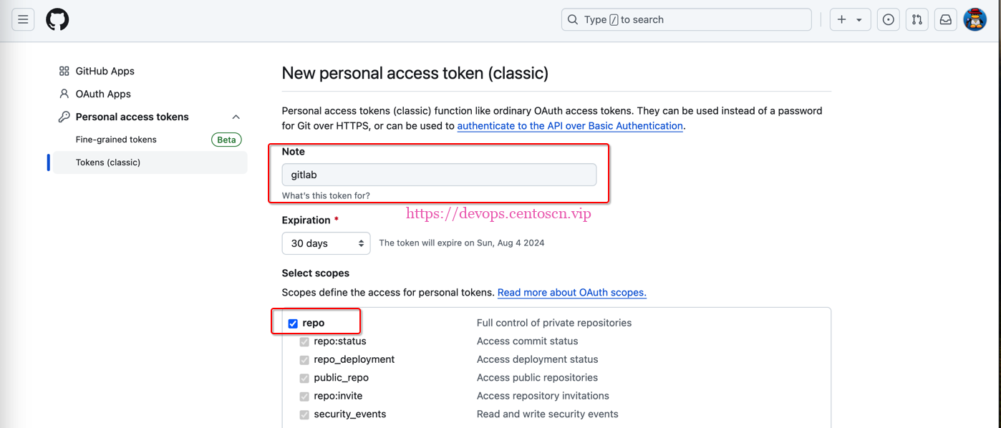Toggle the repo:status scope checkbox
The width and height of the screenshot is (1001, 428).
[x=304, y=342]
